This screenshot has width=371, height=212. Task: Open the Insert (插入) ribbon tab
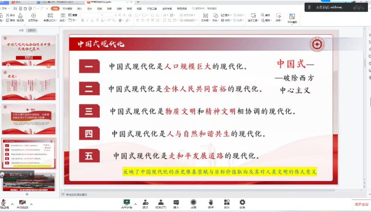click(x=79, y=8)
